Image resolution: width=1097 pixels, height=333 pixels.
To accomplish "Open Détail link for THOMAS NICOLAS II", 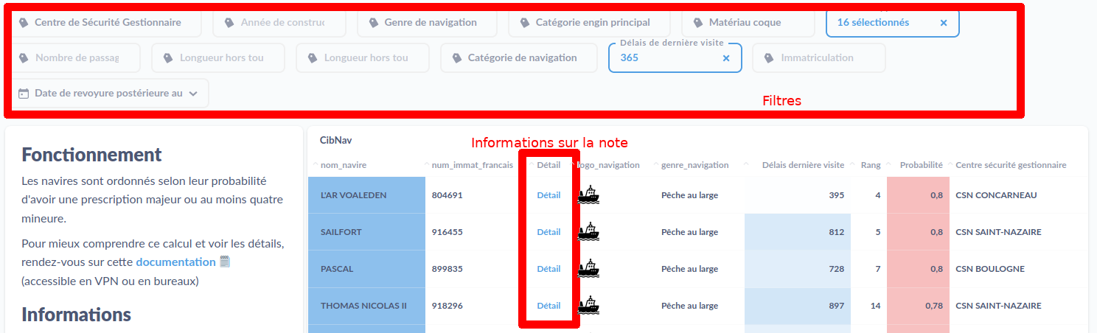I will click(x=548, y=306).
